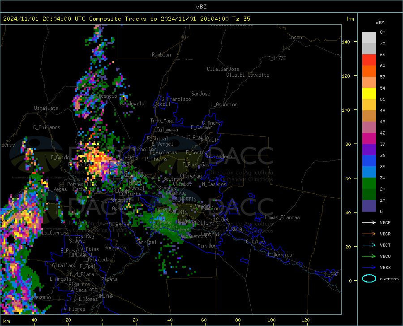Click the '-40' tick on horizontal km axis

pos(33,320)
